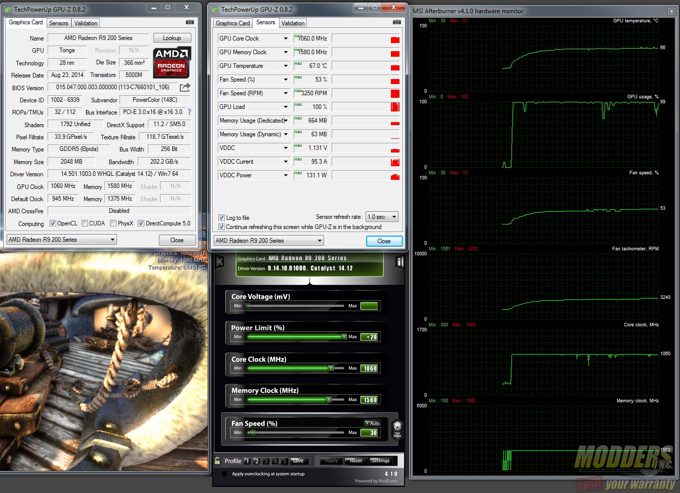Click the Lookup button
The width and height of the screenshot is (680, 493).
pos(172,38)
